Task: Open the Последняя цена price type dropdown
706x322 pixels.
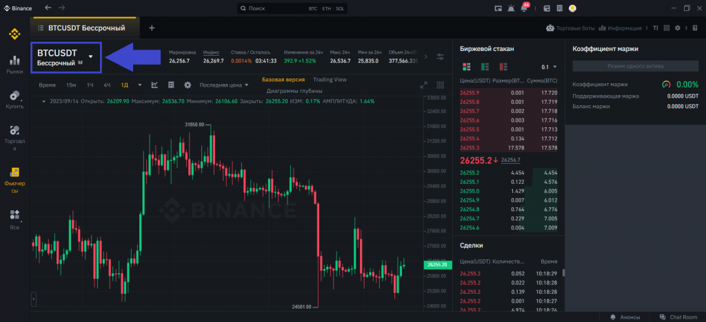Action: tap(224, 85)
